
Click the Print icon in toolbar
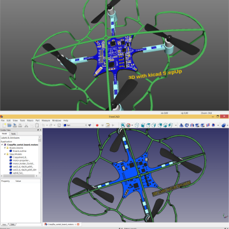coord(20,125)
